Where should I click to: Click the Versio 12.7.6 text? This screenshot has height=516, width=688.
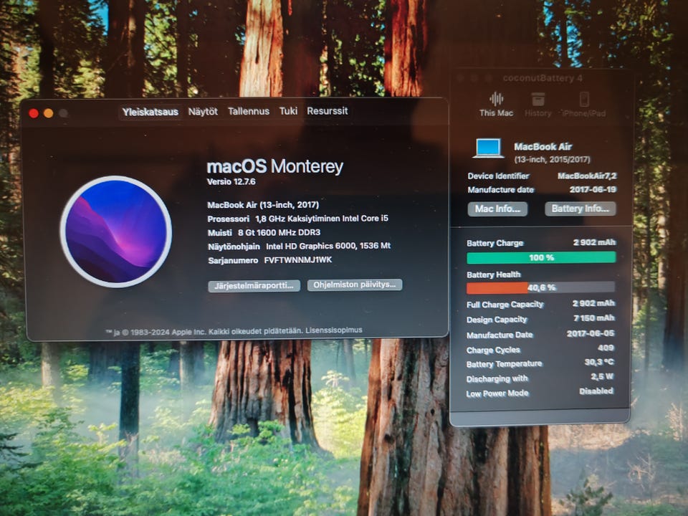click(231, 181)
